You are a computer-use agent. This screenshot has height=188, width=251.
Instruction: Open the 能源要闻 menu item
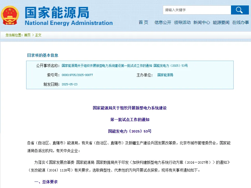tap(221, 23)
